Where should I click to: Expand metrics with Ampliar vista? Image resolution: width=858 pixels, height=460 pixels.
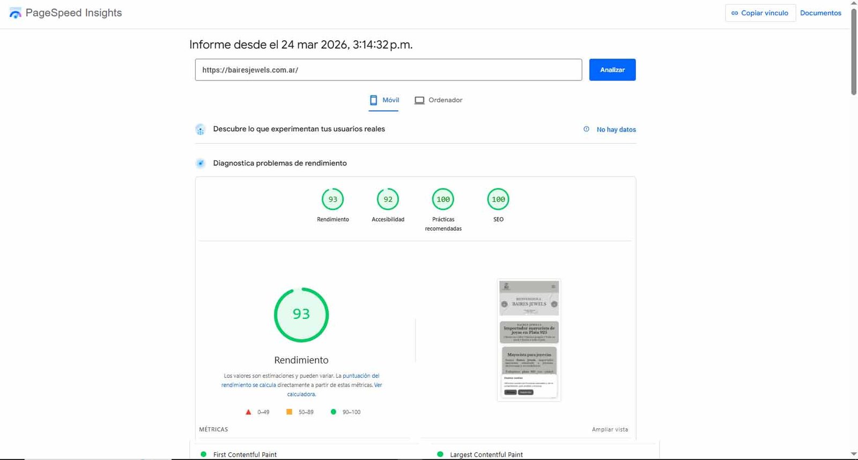[x=610, y=429]
